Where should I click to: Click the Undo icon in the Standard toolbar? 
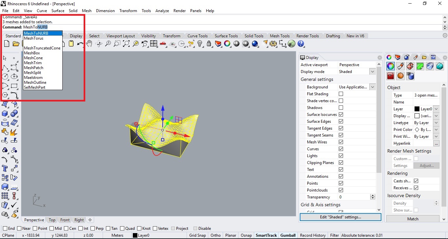click(x=80, y=44)
